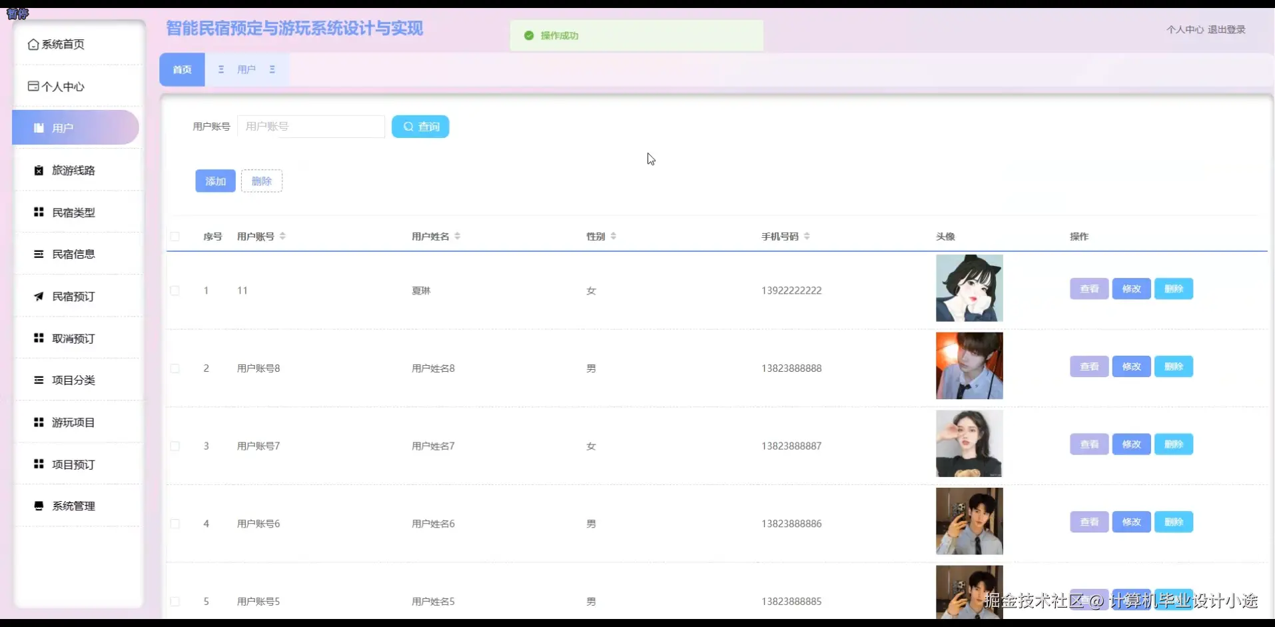Click 修改 button on row 3

coord(1130,444)
